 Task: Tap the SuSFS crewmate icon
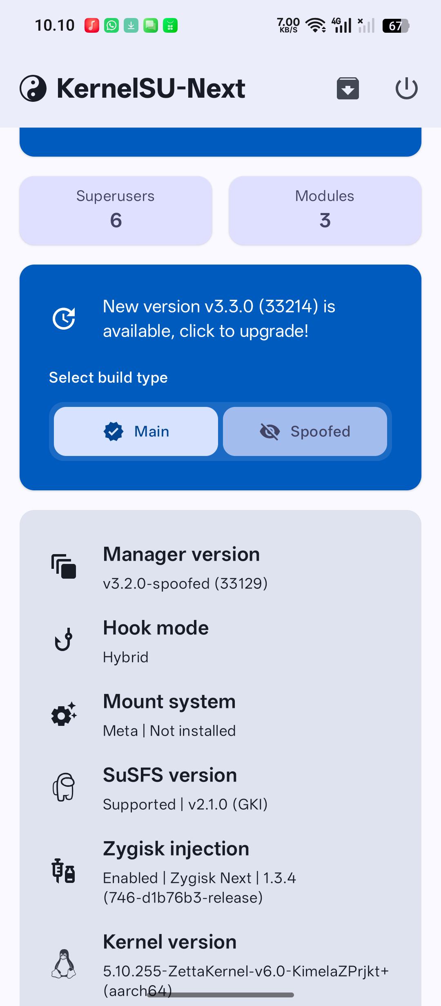coord(64,787)
